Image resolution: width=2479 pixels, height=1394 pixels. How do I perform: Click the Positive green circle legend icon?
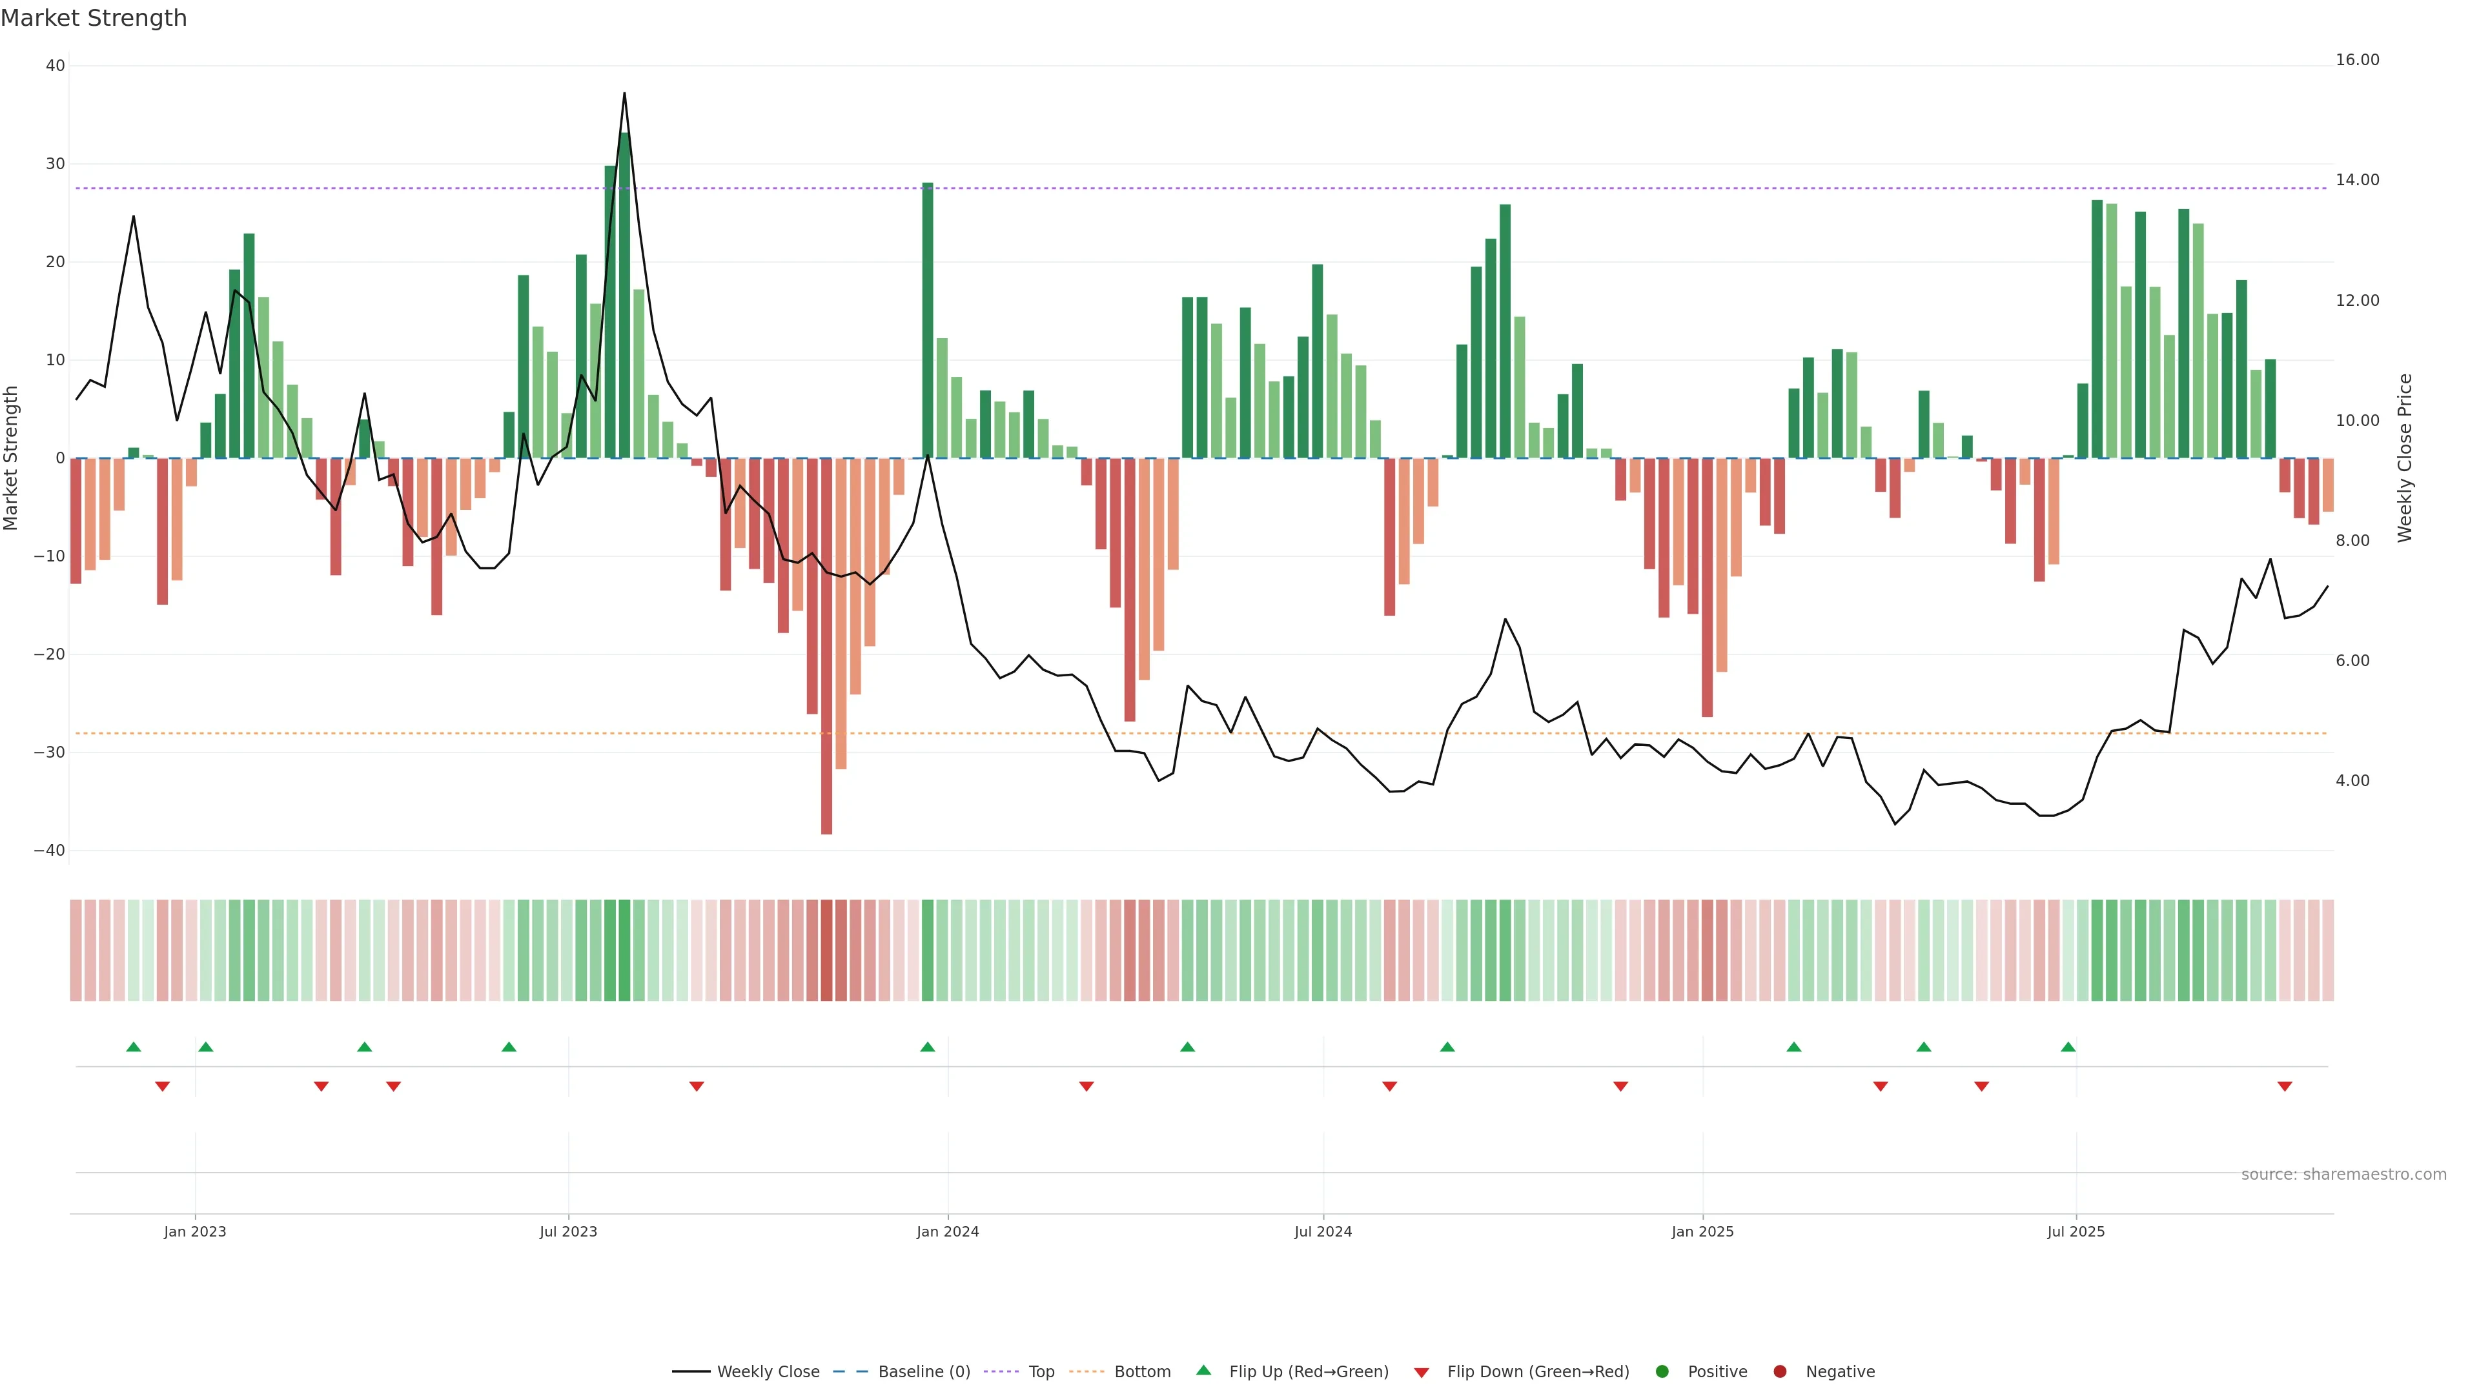click(1662, 1372)
